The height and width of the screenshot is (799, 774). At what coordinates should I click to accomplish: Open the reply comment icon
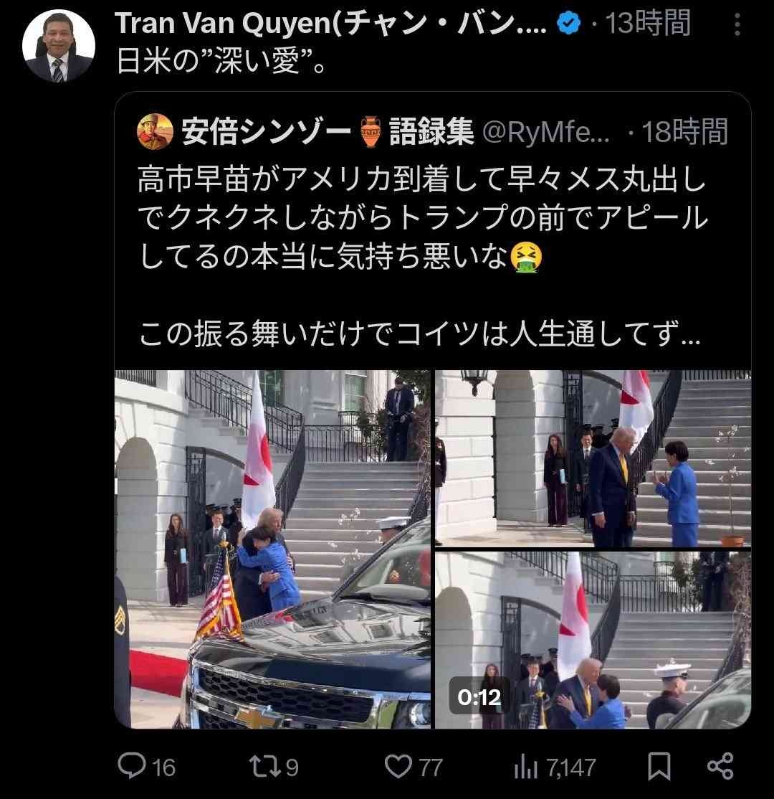[x=132, y=766]
